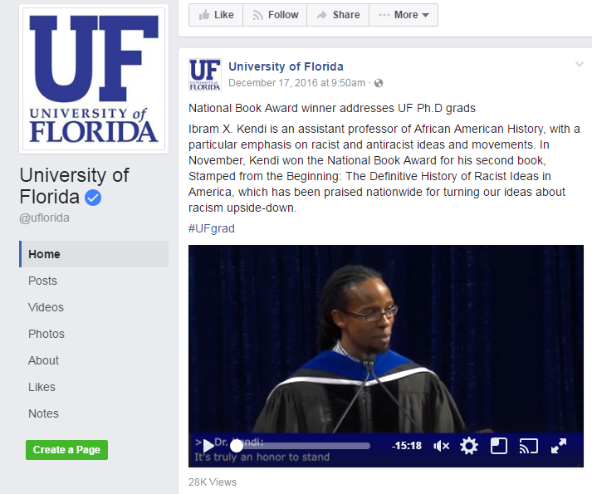
Task: Click the thumbs-up icon on Like
Action: pyautogui.click(x=204, y=15)
